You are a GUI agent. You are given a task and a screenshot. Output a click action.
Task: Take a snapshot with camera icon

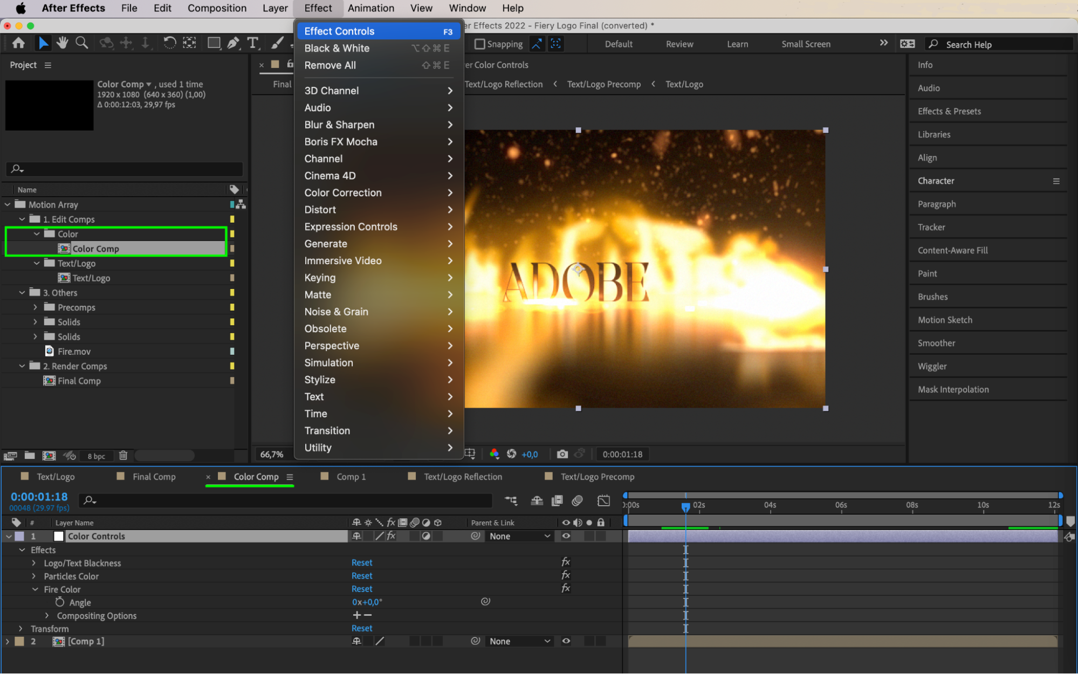pos(562,454)
